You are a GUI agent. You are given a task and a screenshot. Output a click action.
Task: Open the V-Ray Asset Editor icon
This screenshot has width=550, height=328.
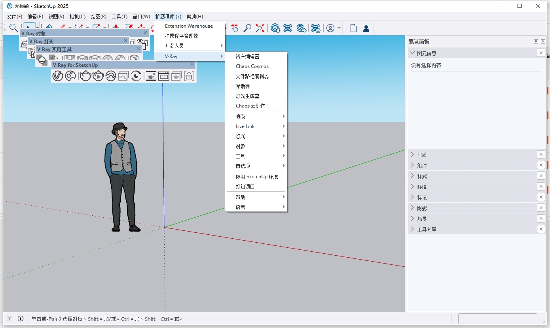[58, 76]
